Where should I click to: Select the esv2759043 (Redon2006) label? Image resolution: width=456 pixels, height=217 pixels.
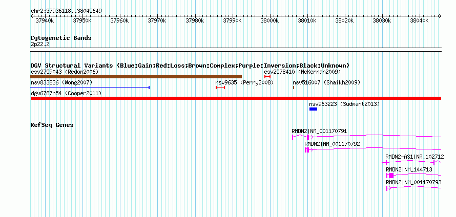tap(65, 72)
